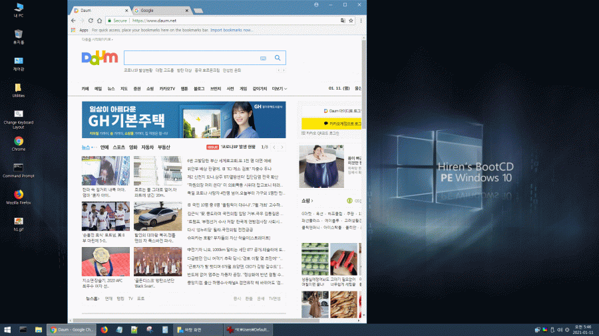Screen dimensions: 599x336
Task: Open the 쇼핑 section heading link
Action: [307, 201]
